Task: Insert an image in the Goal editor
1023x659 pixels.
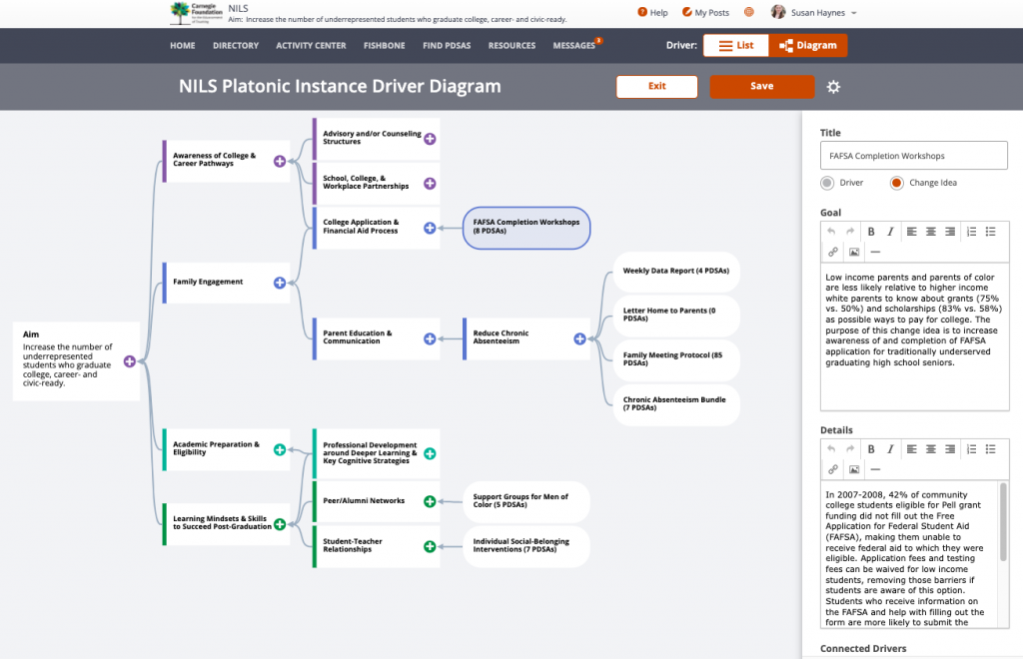Action: pos(854,252)
